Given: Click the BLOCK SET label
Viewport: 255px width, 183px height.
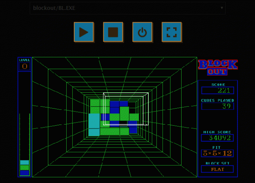Looking at the screenshot, I should pyautogui.click(x=217, y=163).
